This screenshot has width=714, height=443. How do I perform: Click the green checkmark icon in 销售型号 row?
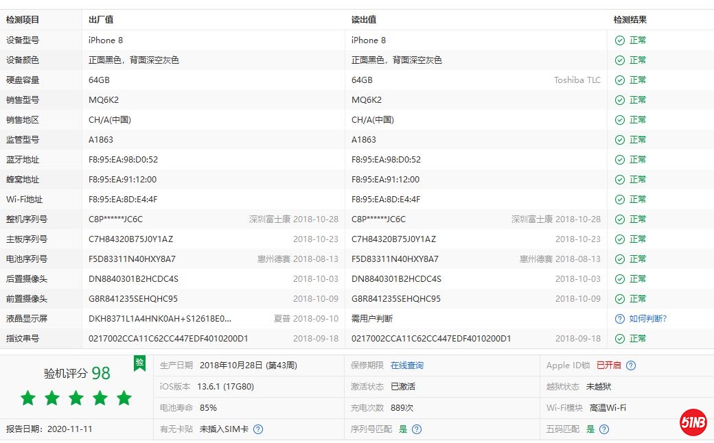coord(620,100)
